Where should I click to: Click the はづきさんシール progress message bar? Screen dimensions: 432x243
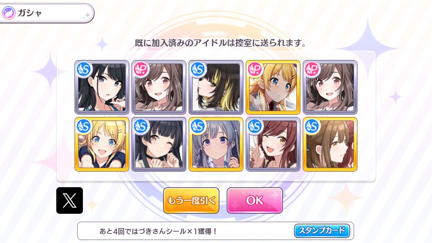216,231
